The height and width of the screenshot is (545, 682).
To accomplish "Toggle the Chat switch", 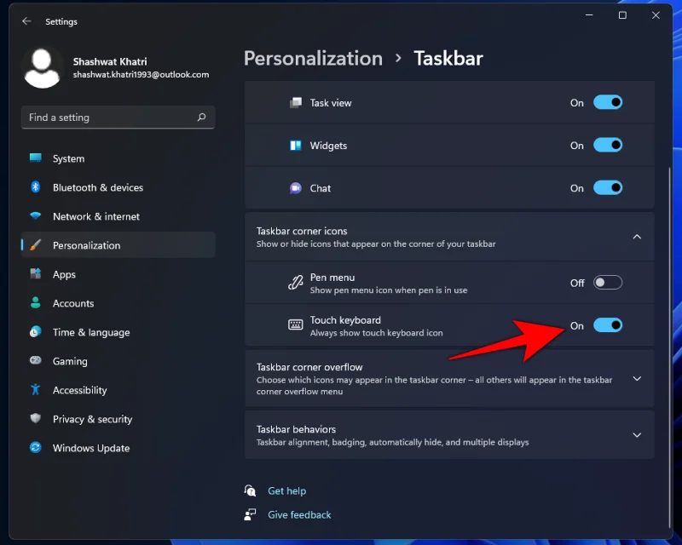I will [x=608, y=188].
